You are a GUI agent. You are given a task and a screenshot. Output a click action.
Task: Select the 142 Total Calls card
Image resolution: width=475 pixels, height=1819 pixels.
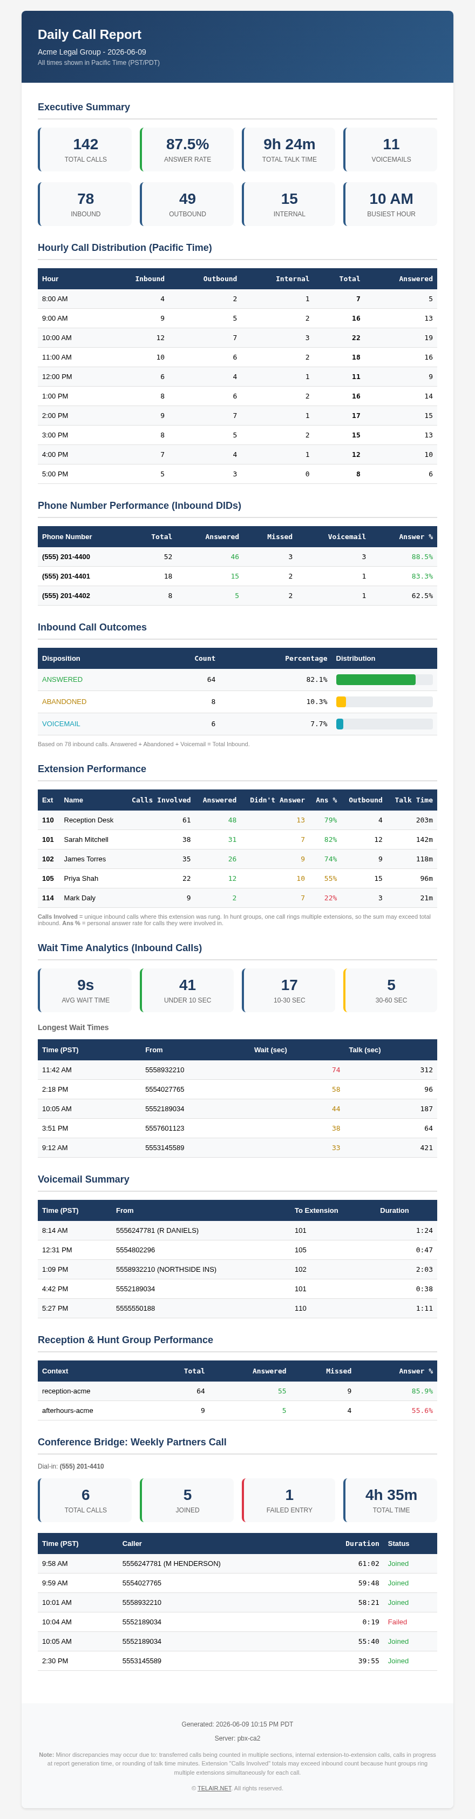[x=85, y=150]
